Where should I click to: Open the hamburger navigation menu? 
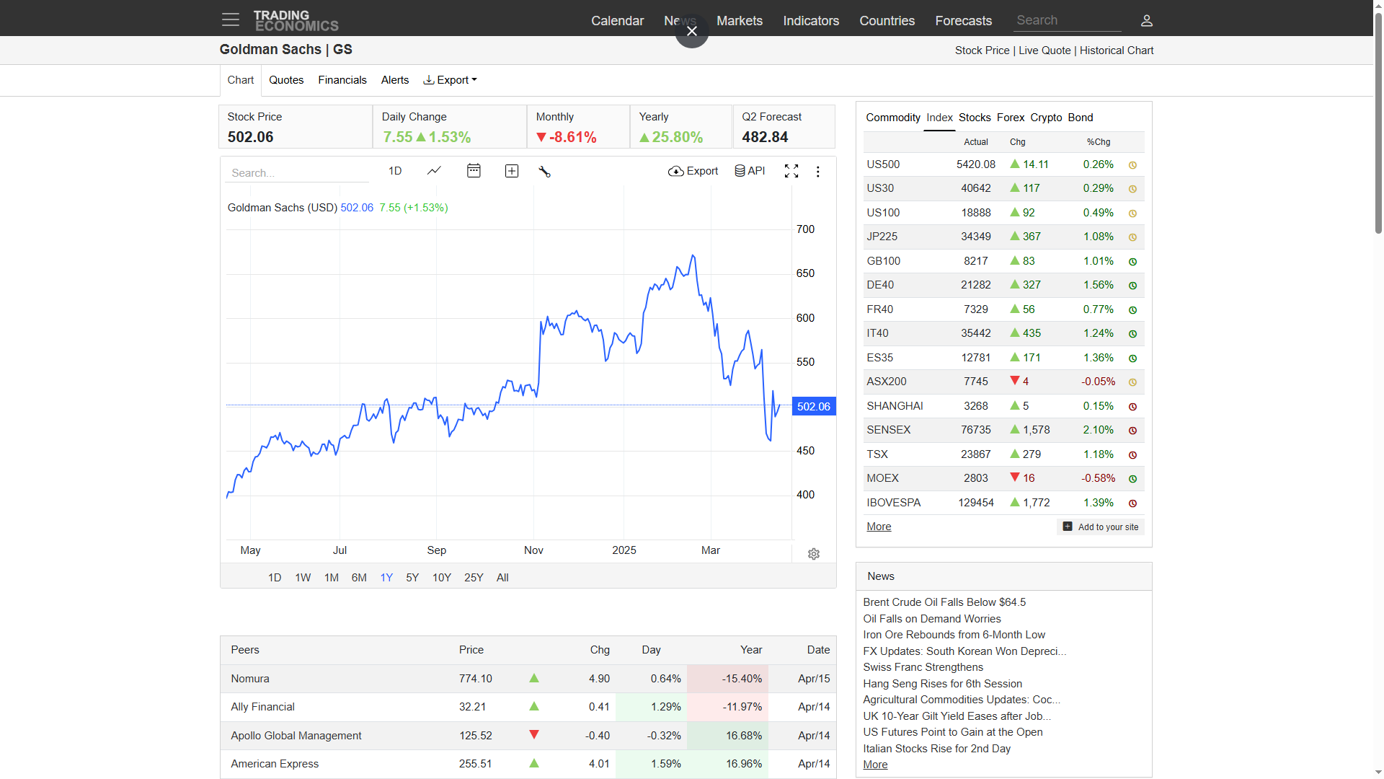point(230,19)
